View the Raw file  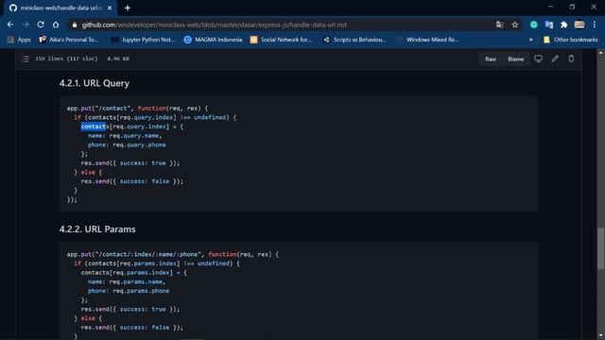click(491, 59)
